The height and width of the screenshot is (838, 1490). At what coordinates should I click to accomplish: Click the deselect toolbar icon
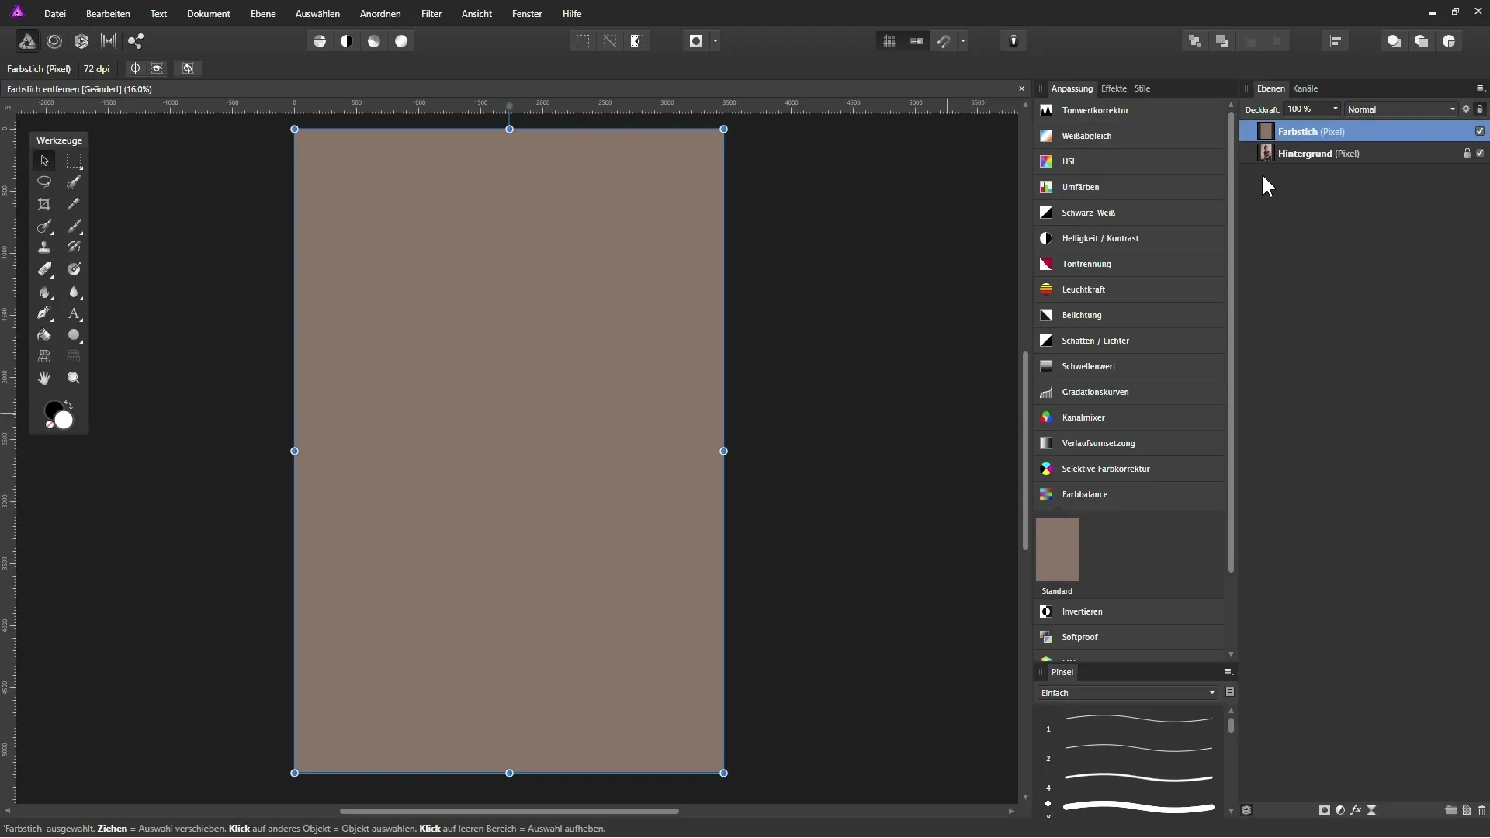pos(610,41)
